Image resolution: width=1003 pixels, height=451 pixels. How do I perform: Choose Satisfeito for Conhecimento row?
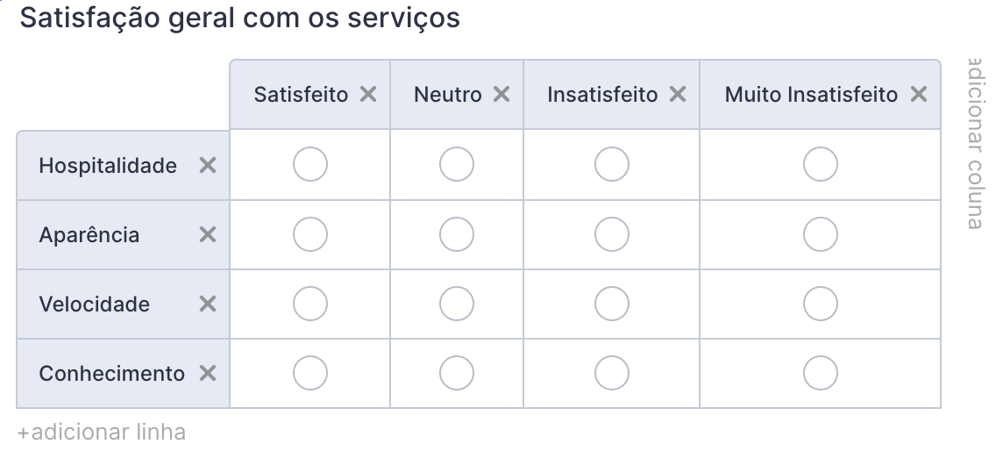click(310, 373)
